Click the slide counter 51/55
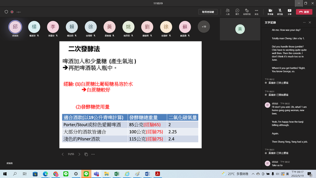This screenshot has height=178, width=316. point(71,154)
